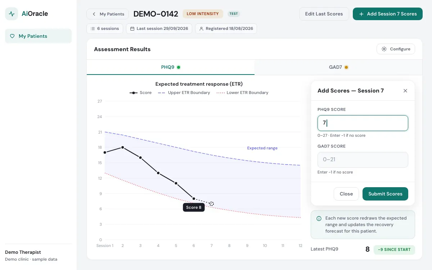Toggle the Upper ETR Boundary legend item
This screenshot has height=270, width=432.
184,93
